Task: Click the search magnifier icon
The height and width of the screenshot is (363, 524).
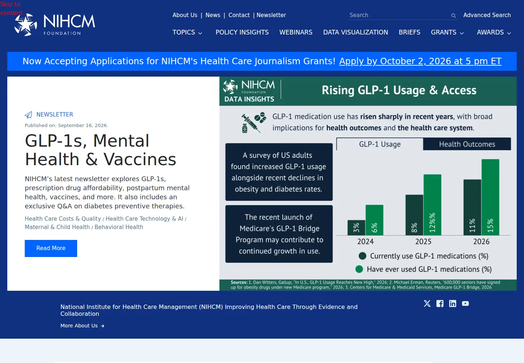Action: coord(453,16)
